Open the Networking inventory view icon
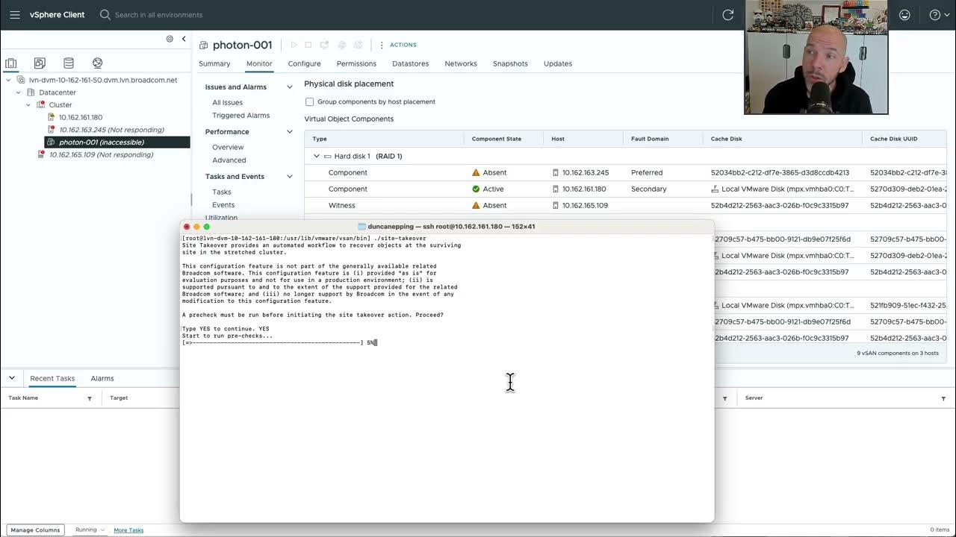The height and width of the screenshot is (537, 956). pos(97,63)
